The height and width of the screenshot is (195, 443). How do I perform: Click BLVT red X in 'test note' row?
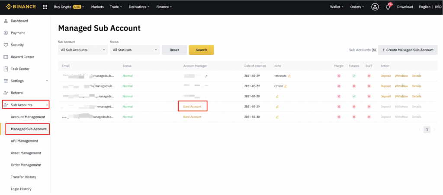pos(369,76)
